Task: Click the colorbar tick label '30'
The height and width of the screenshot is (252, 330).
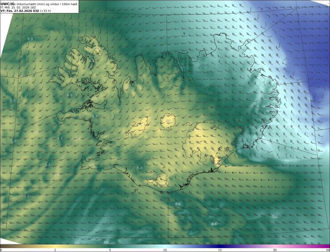Action: coord(275,250)
